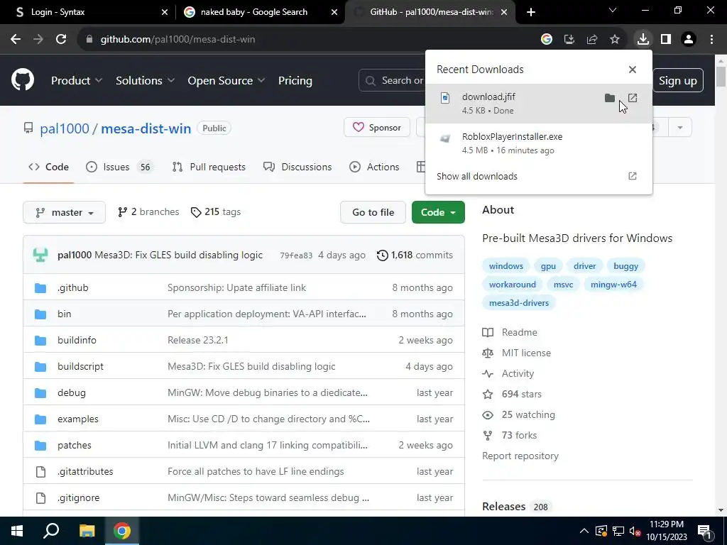Open the MIT license link
The image size is (727, 545).
pos(517,353)
